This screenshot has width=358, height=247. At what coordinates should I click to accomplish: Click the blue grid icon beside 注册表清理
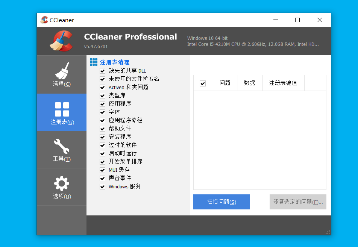coord(94,62)
